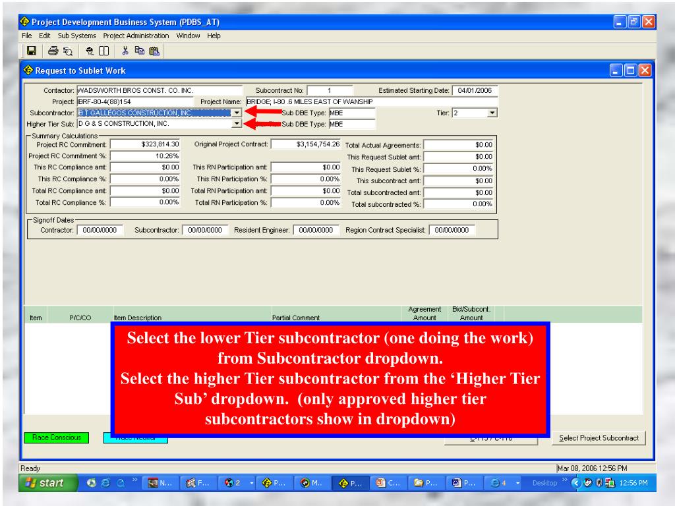This screenshot has height=506, width=675.
Task: Open the File menu
Action: (x=26, y=36)
